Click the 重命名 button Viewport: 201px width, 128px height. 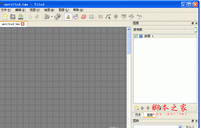click(190, 127)
